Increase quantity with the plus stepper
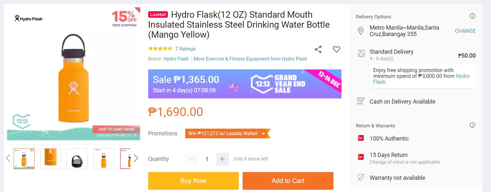This screenshot has height=192, width=491. point(222,159)
